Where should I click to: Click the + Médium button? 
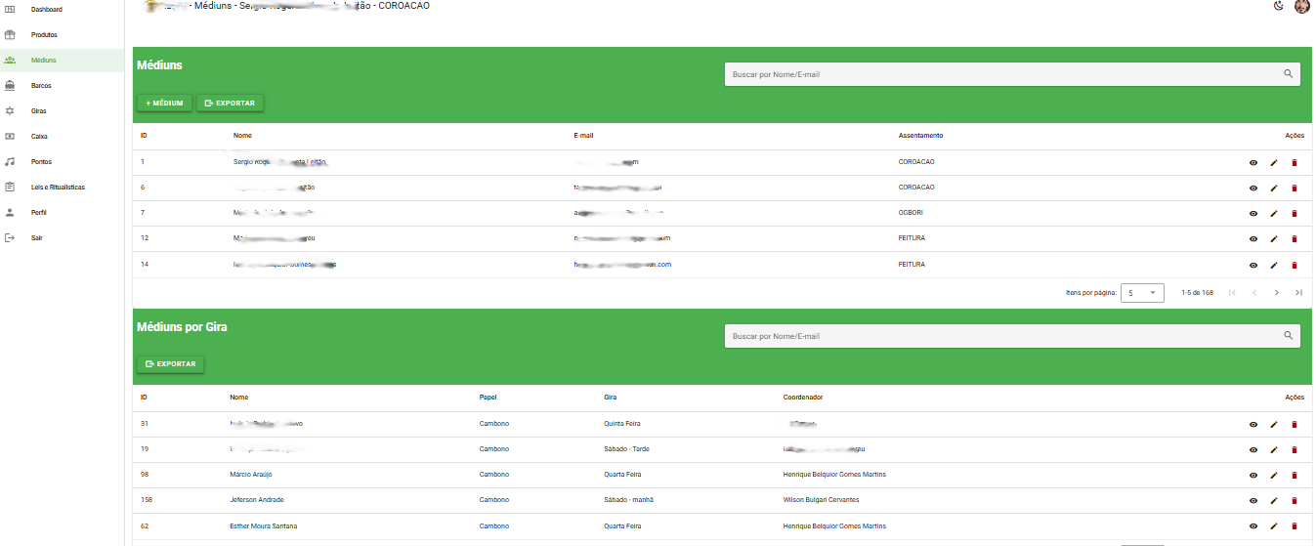coord(164,103)
